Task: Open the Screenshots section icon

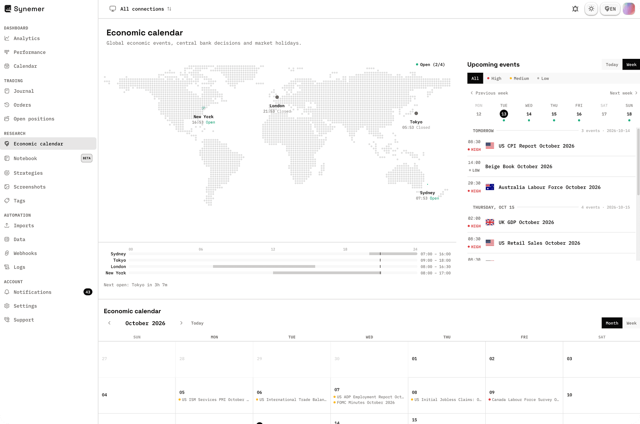Action: [7, 187]
